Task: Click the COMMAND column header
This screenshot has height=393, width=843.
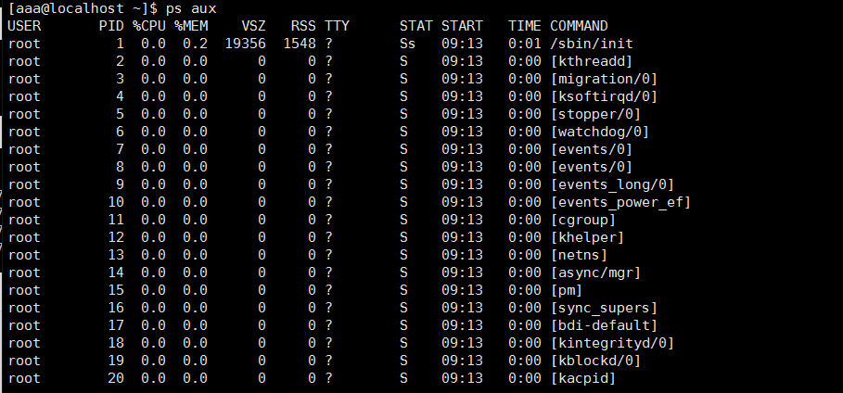Action: (579, 26)
